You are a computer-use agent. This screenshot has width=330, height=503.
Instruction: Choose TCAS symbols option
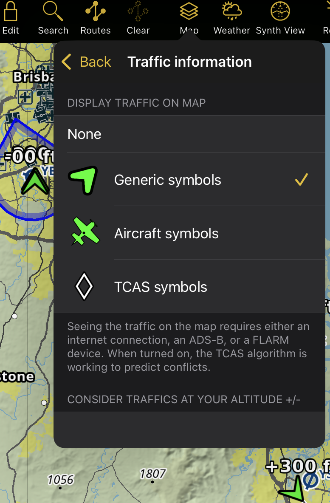point(161,287)
